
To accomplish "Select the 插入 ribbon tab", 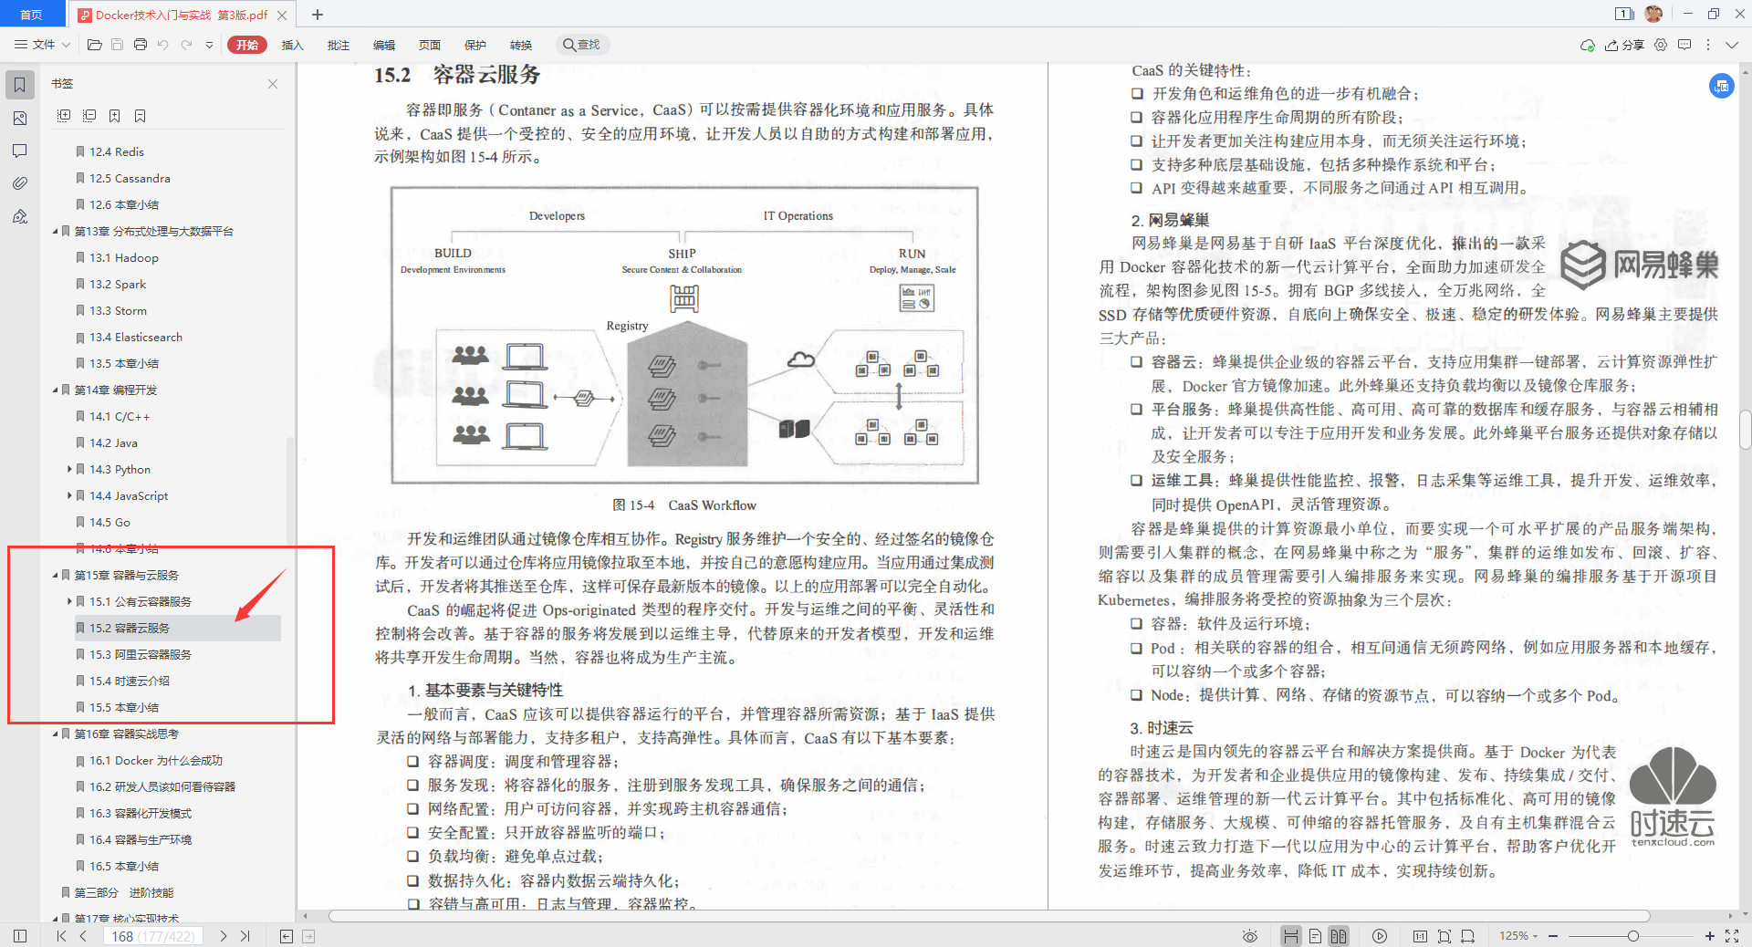I will (x=292, y=45).
